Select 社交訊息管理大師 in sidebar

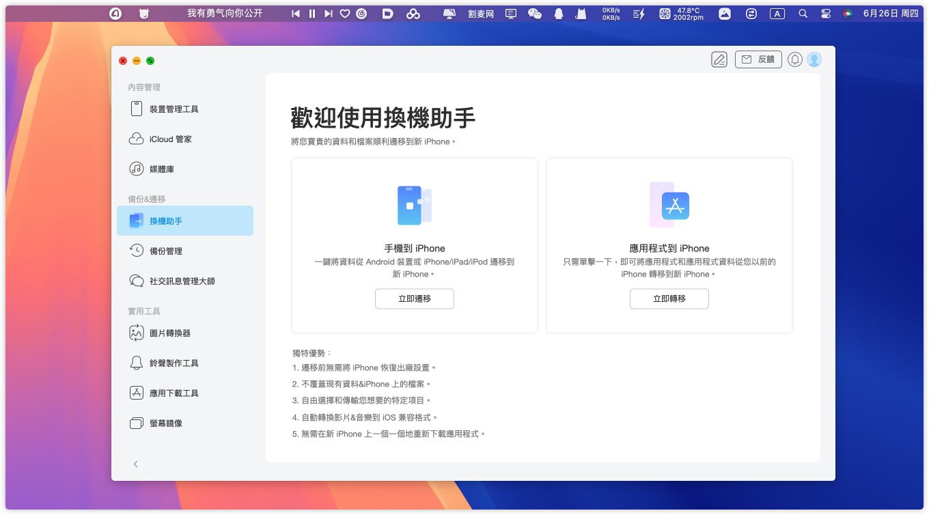tap(182, 281)
